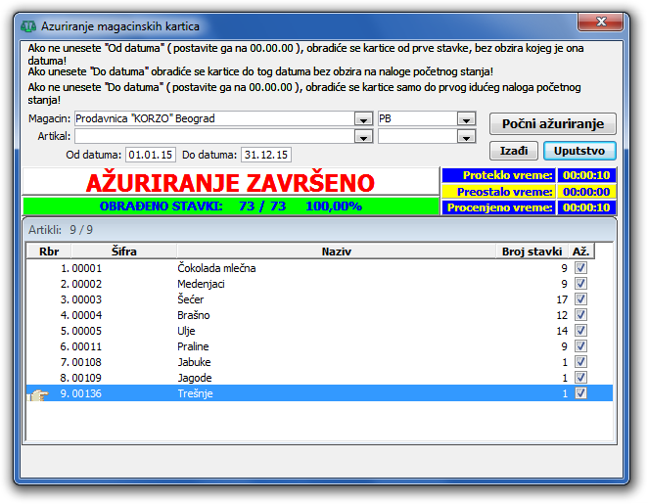This screenshot has width=648, height=504.
Task: Sort by the Naziv column header
Action: pos(337,252)
